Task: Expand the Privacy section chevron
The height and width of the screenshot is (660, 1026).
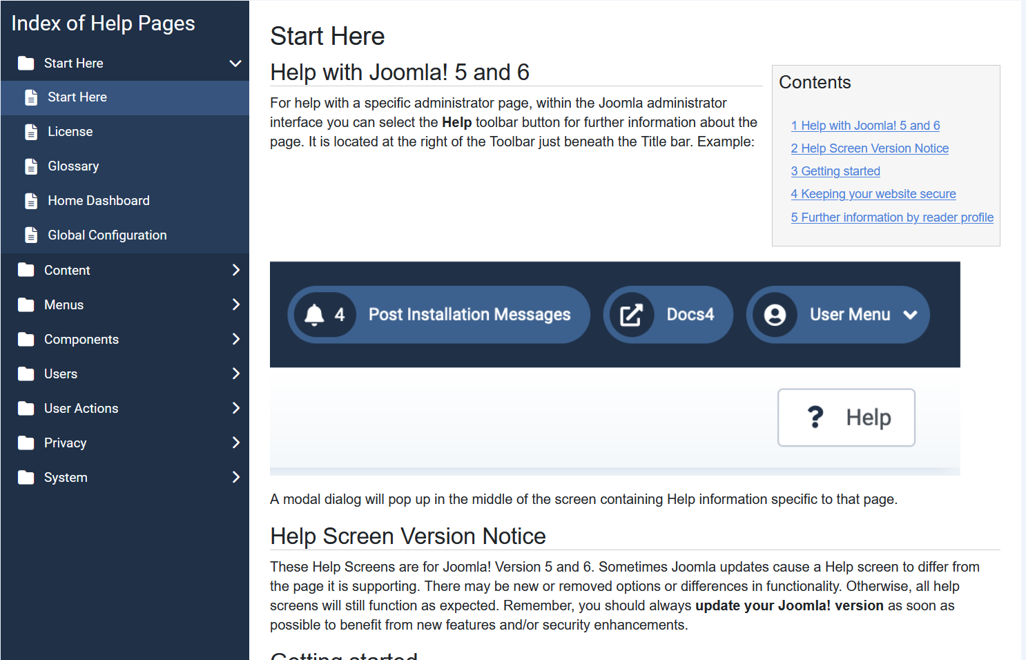Action: (x=236, y=443)
